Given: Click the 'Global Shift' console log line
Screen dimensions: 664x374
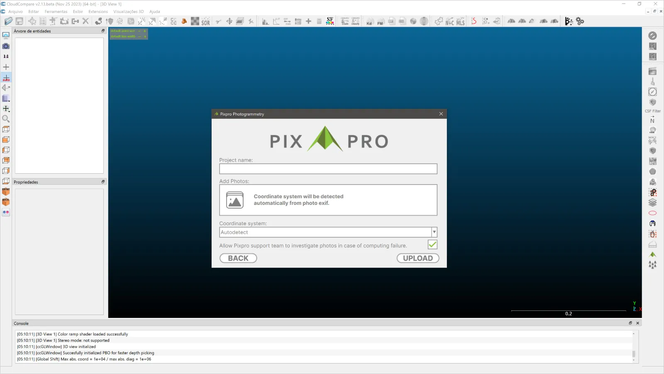Looking at the screenshot, I should [84, 359].
